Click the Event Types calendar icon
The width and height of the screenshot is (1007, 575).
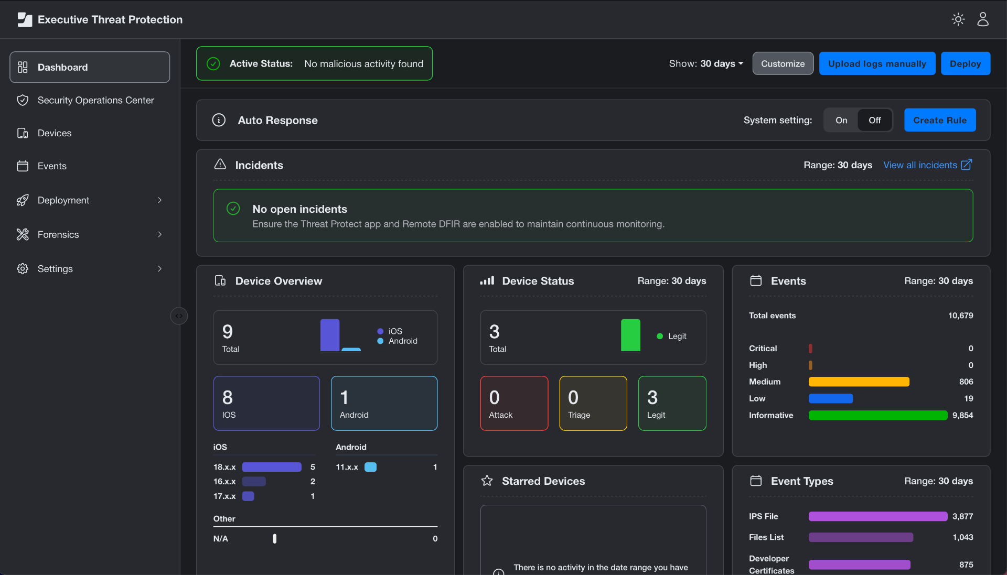tap(756, 481)
